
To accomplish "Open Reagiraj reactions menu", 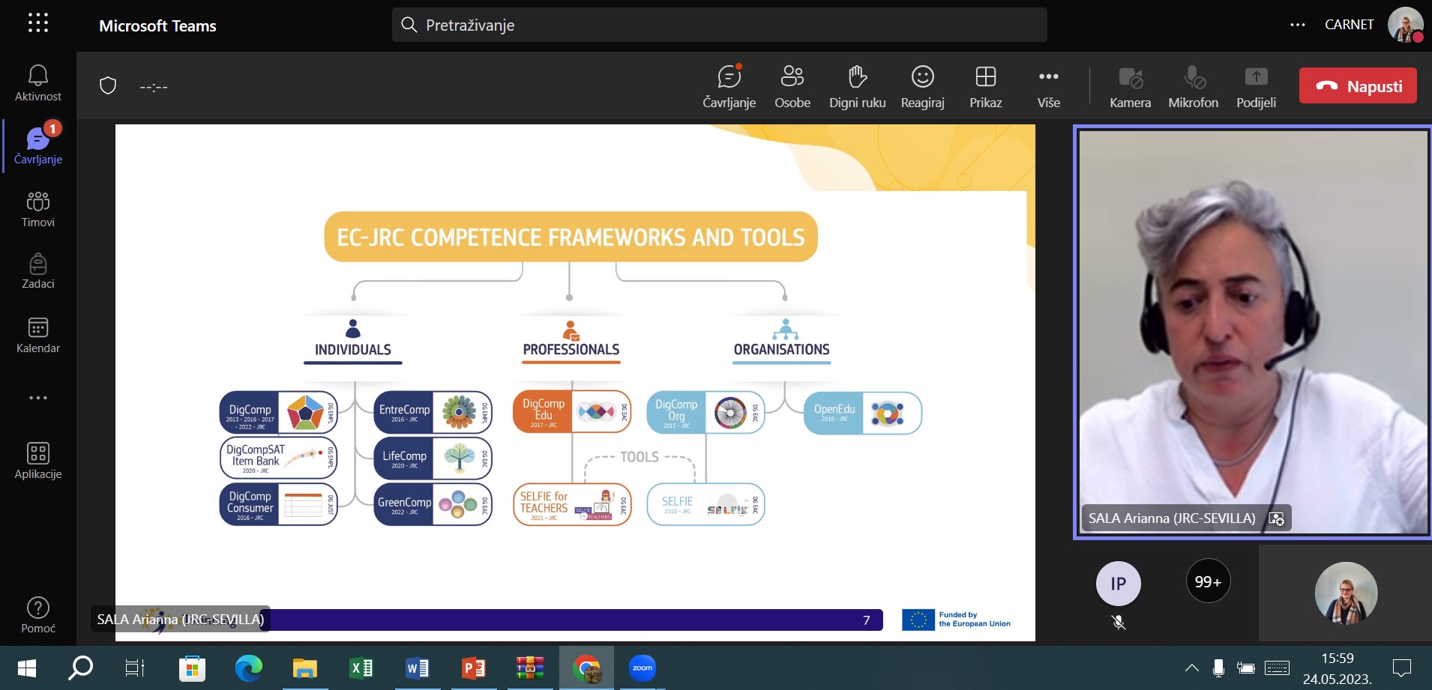I will click(x=923, y=87).
